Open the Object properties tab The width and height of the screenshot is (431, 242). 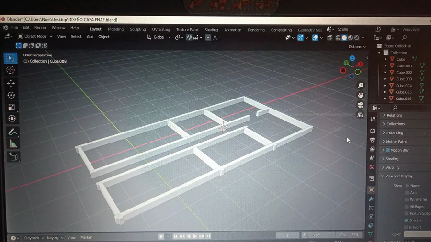click(371, 190)
